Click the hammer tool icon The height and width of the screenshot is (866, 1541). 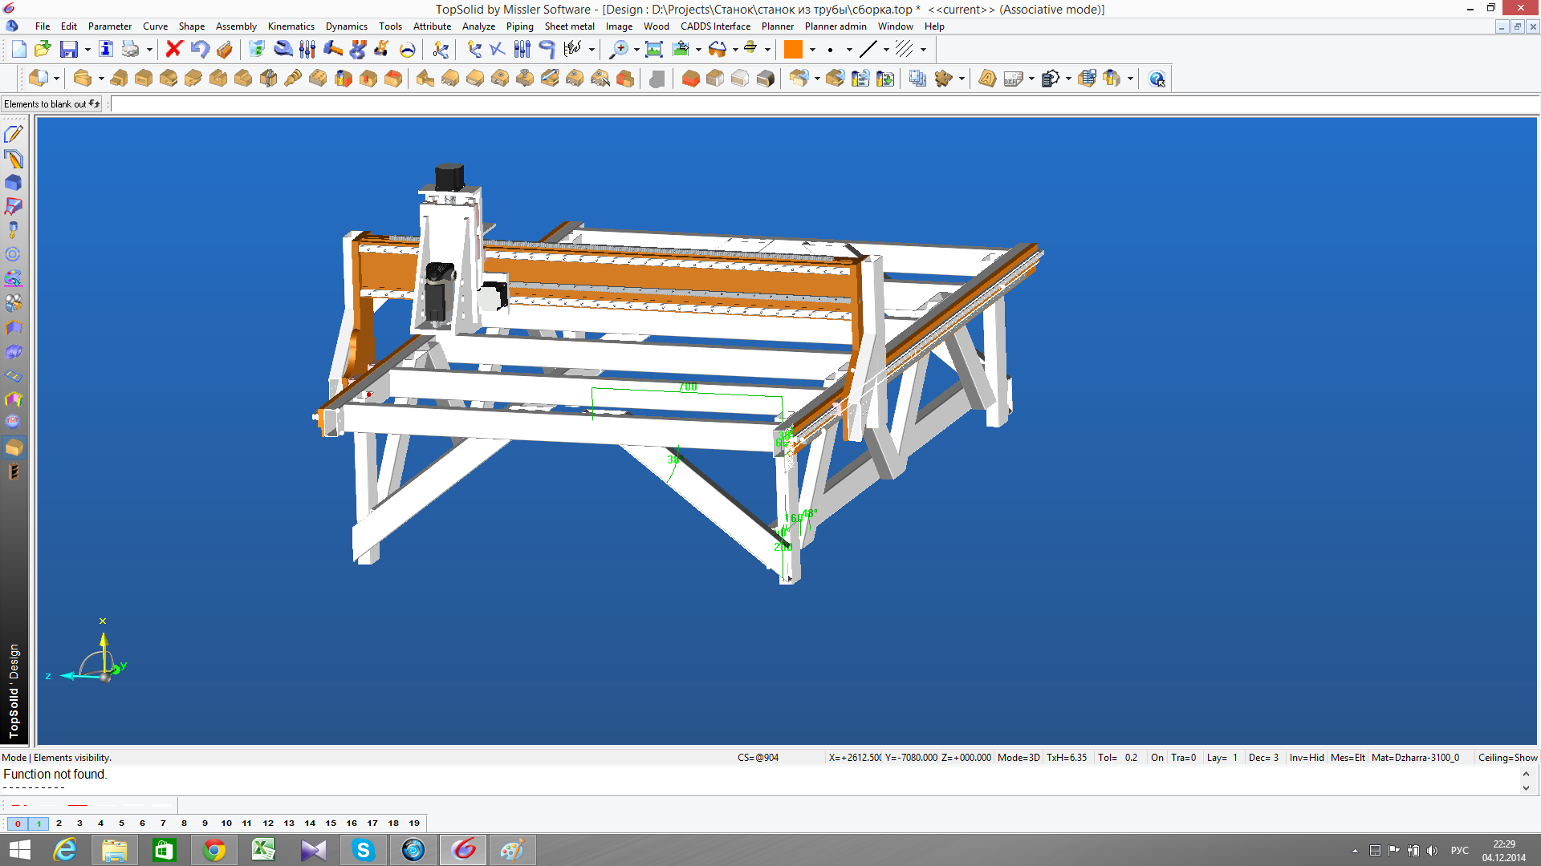[332, 50]
